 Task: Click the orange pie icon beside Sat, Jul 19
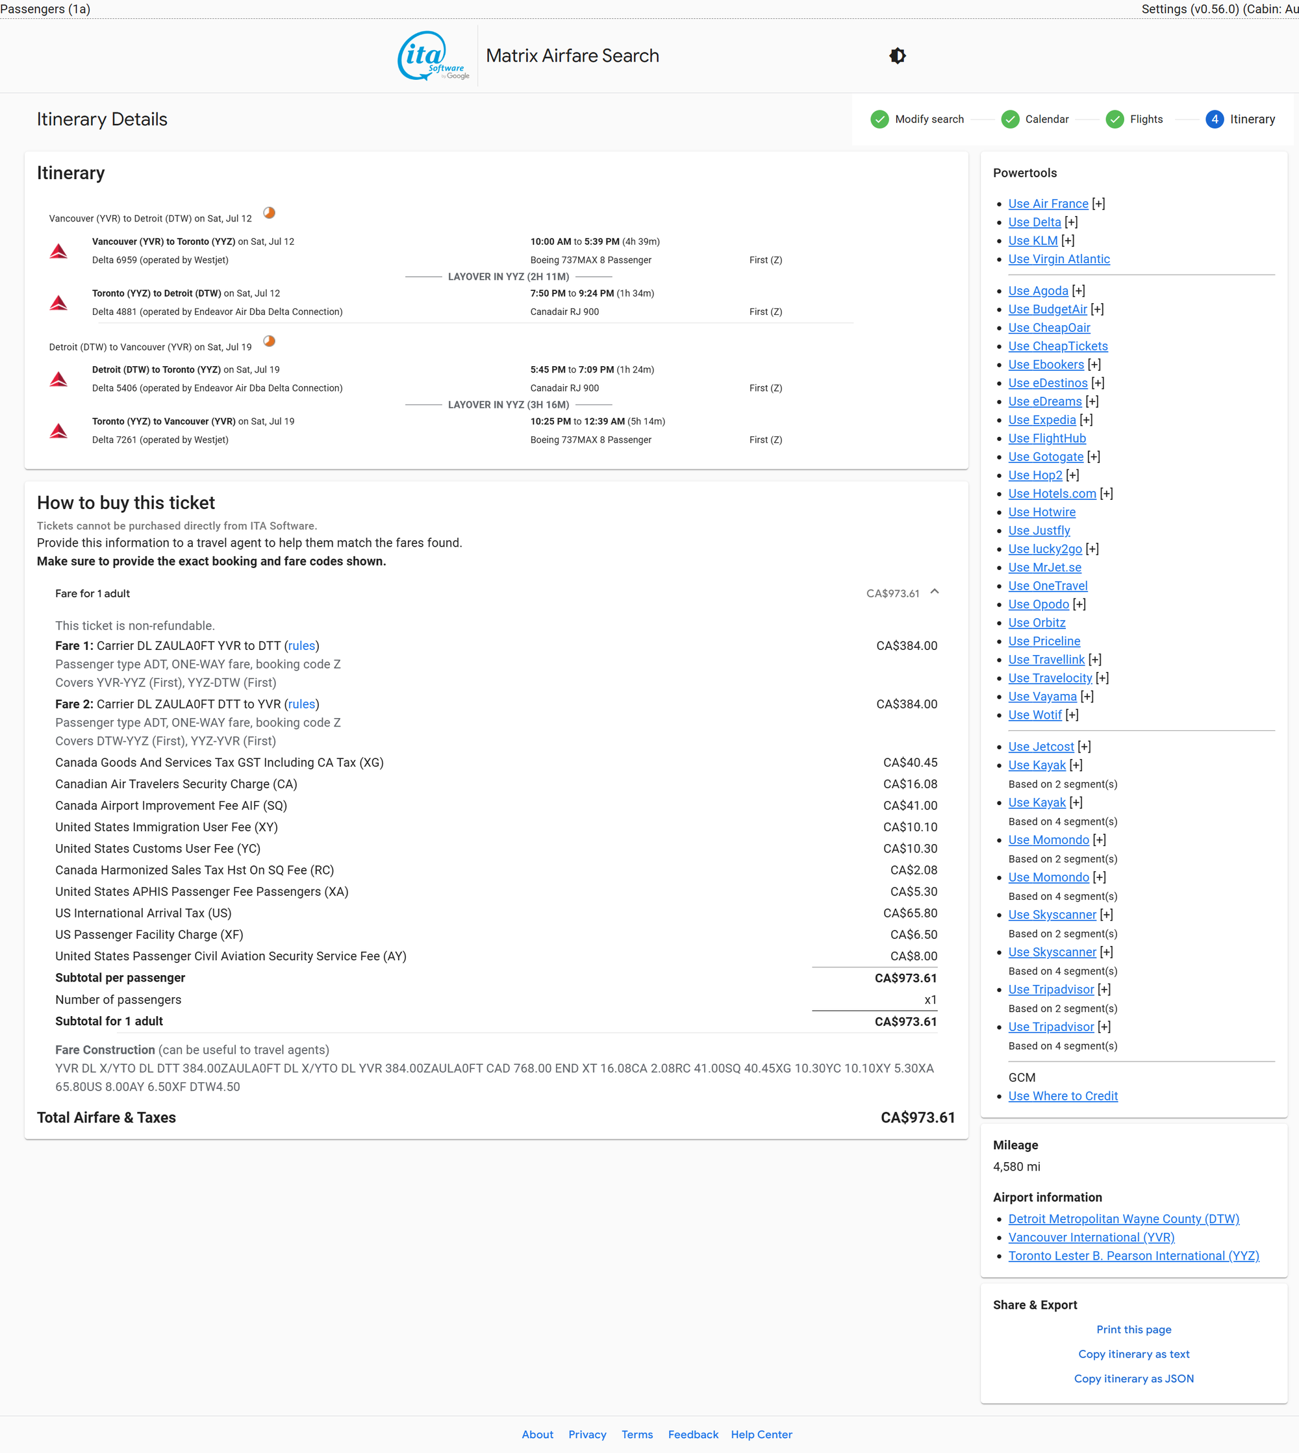[x=269, y=341]
